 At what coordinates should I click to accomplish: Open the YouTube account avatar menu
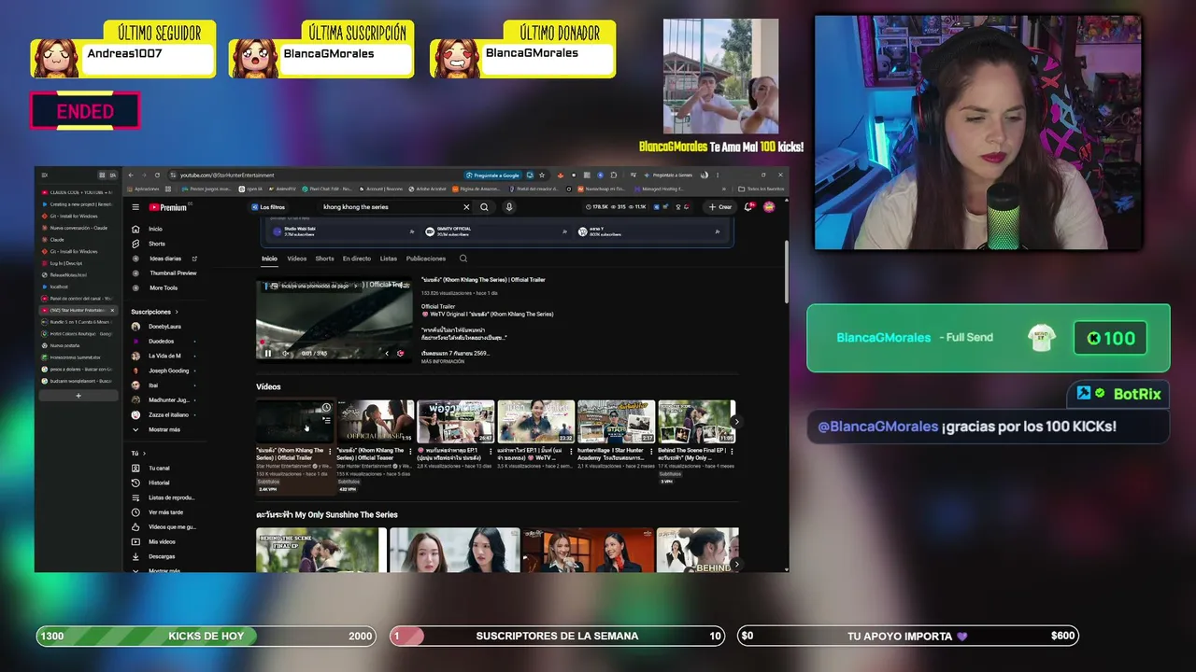(x=769, y=207)
